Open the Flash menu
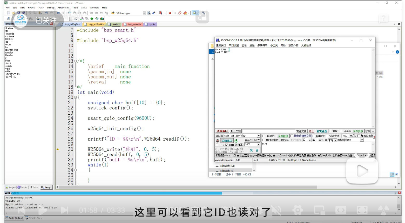405x223 pixels. point(41,8)
